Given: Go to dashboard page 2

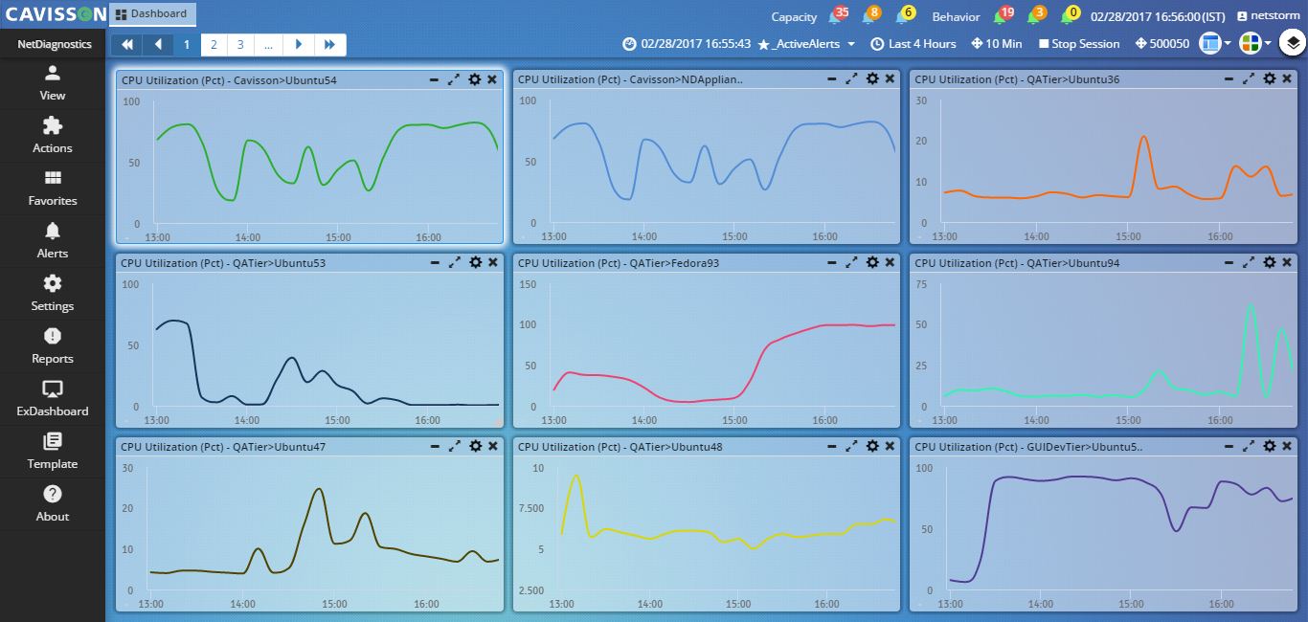Looking at the screenshot, I should (214, 44).
